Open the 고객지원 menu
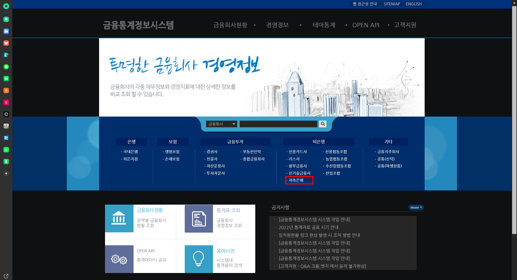The height and width of the screenshot is (280, 517). 405,25
